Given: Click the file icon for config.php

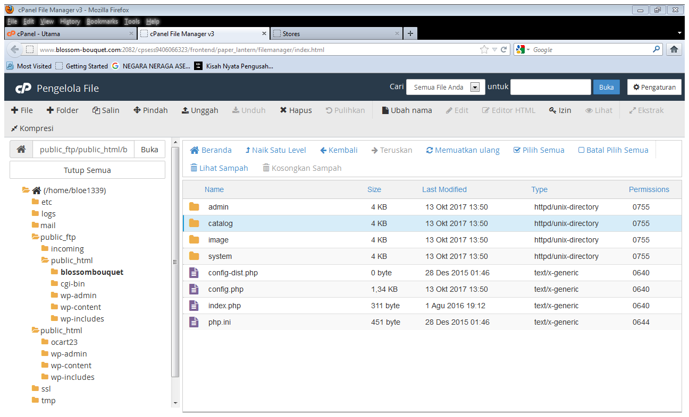Looking at the screenshot, I should [x=194, y=289].
